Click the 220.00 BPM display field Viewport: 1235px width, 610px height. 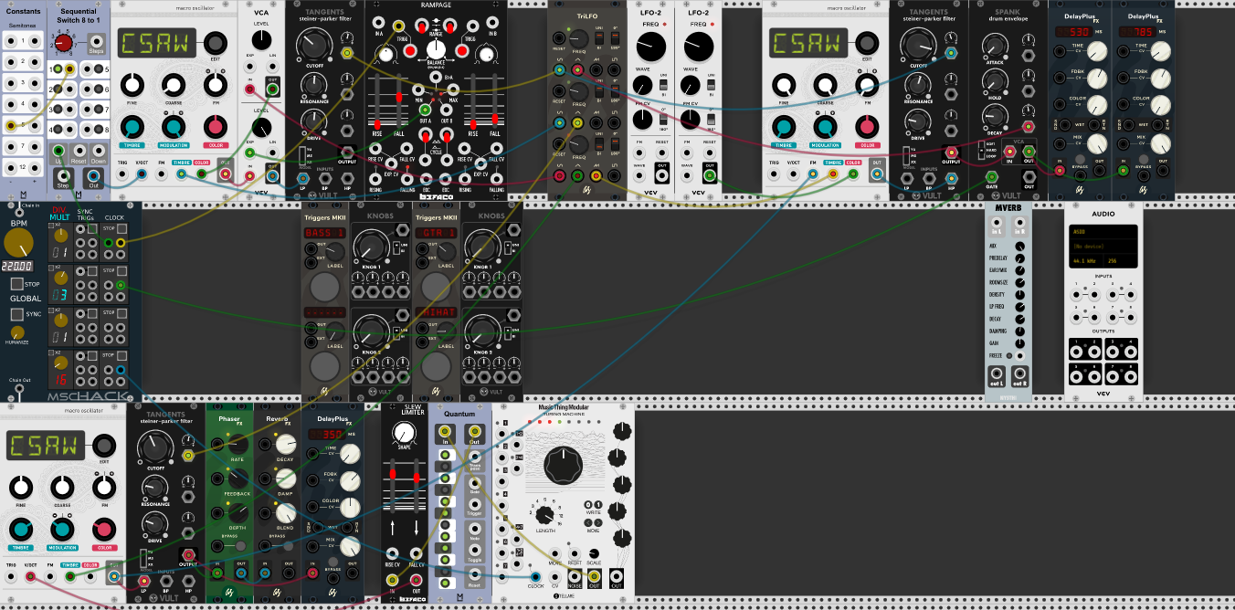[17, 266]
